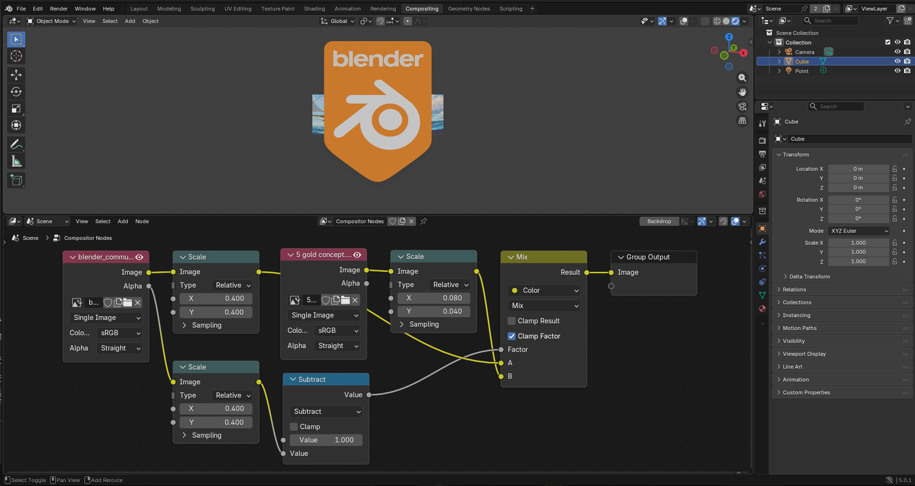The image size is (915, 486).
Task: Select the Annotate tool
Action: point(16,144)
